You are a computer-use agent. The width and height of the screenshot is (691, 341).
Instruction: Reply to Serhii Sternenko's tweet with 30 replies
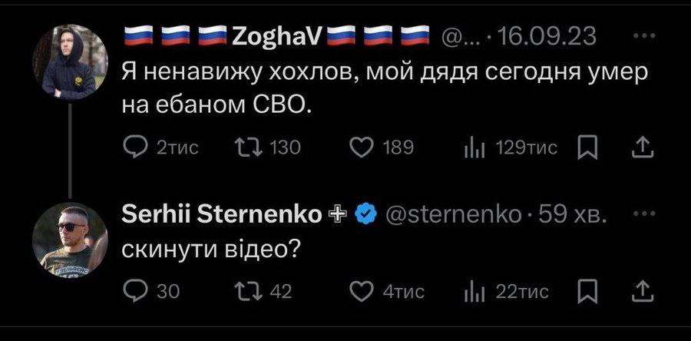pos(151,291)
